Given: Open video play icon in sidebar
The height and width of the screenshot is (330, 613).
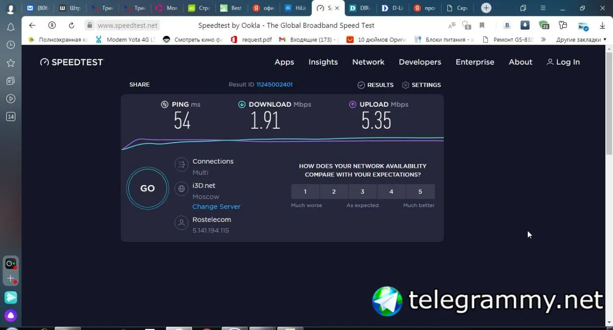Looking at the screenshot, I should [x=11, y=99].
